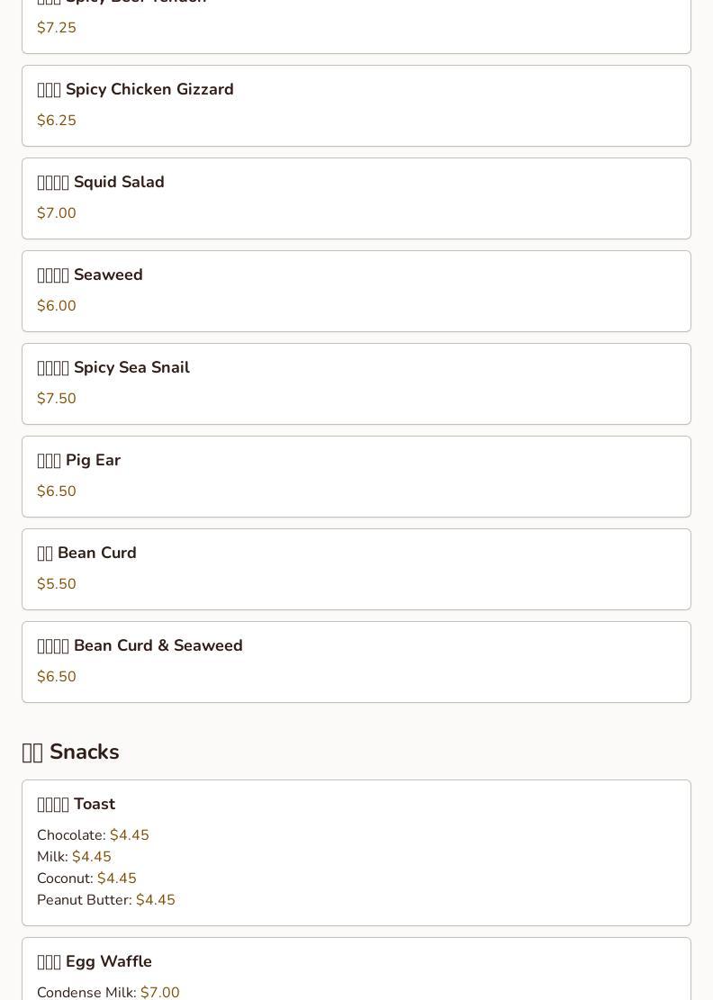Viewport: 713px width, 1000px height.
Task: Open the Squid Salad menu card
Action: click(x=356, y=198)
